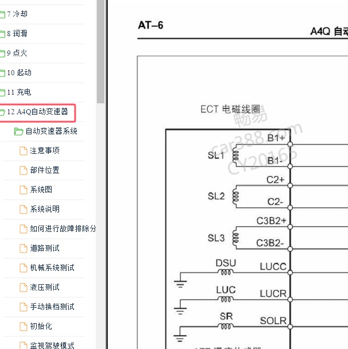
Task: Open the 道路测试 page
Action: coord(45,249)
